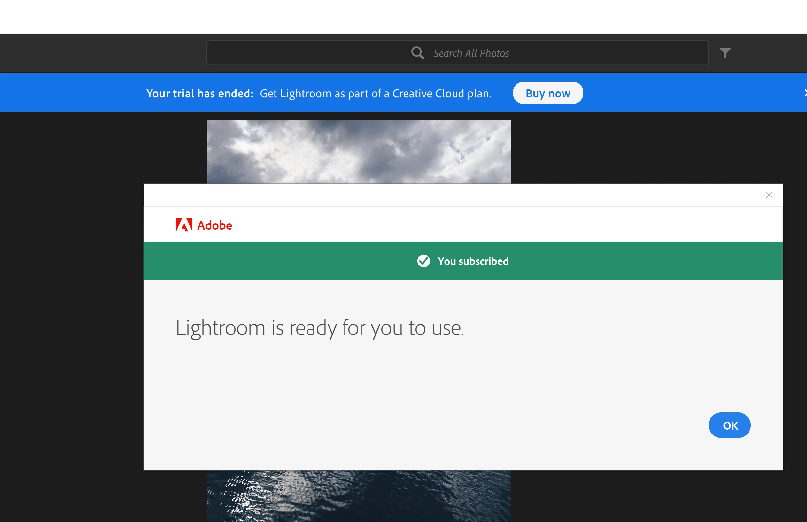Click the Lightroom is ready heading
Viewport: 807px width, 522px height.
pyautogui.click(x=319, y=328)
